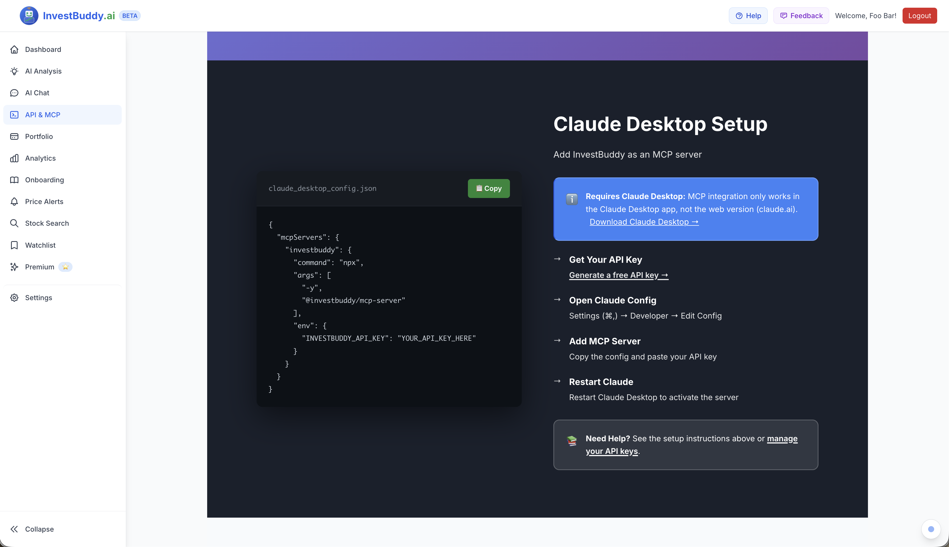This screenshot has width=949, height=547.
Task: Open the Onboarding menu item
Action: click(x=44, y=180)
